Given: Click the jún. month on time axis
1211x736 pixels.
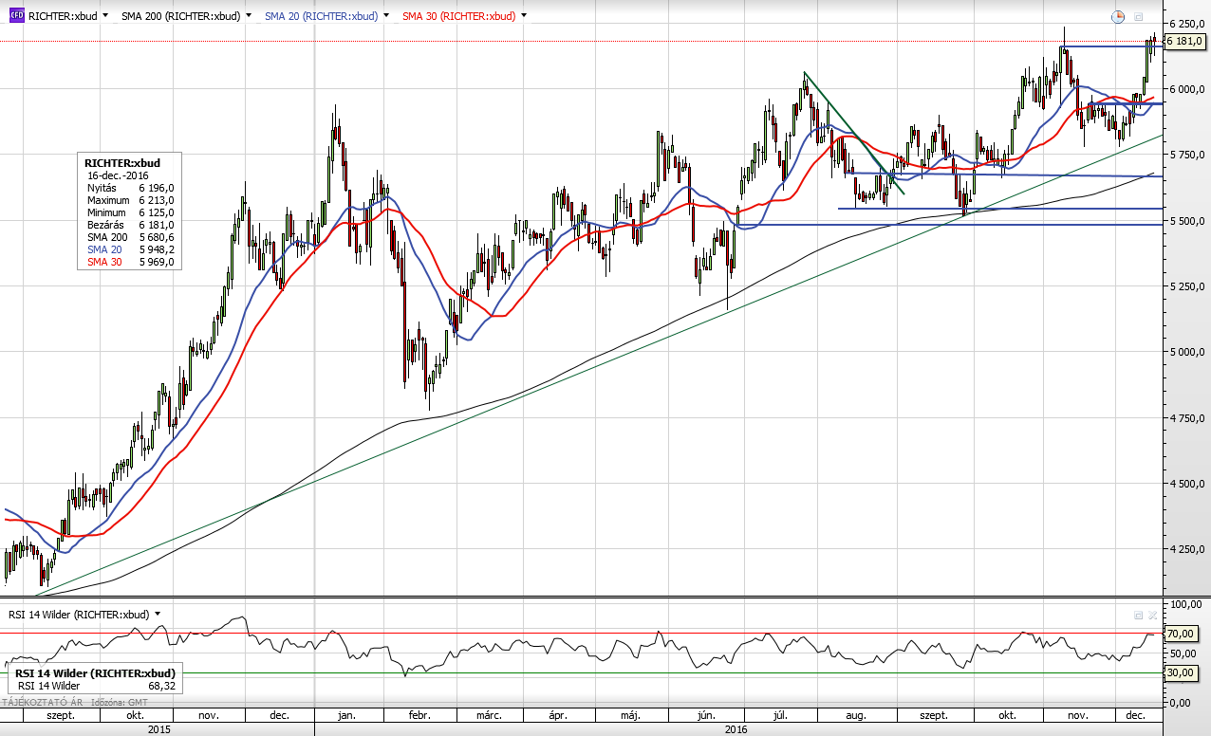Looking at the screenshot, I should 705,715.
